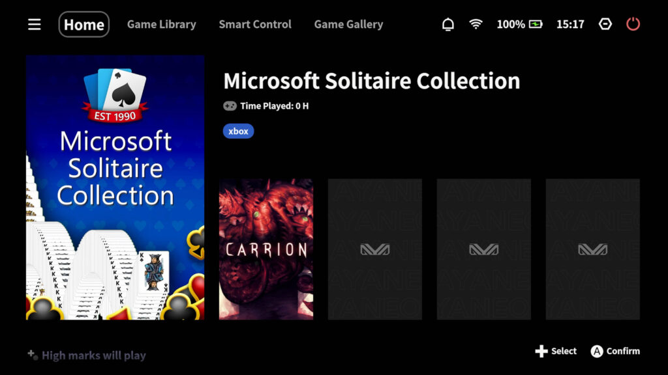Select the Home tab
This screenshot has height=375, width=668.
point(84,24)
